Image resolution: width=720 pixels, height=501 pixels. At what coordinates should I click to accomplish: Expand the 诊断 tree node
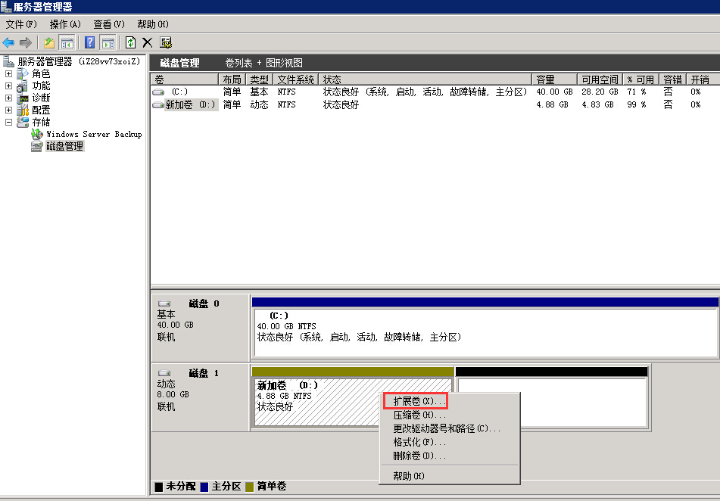tap(9, 98)
